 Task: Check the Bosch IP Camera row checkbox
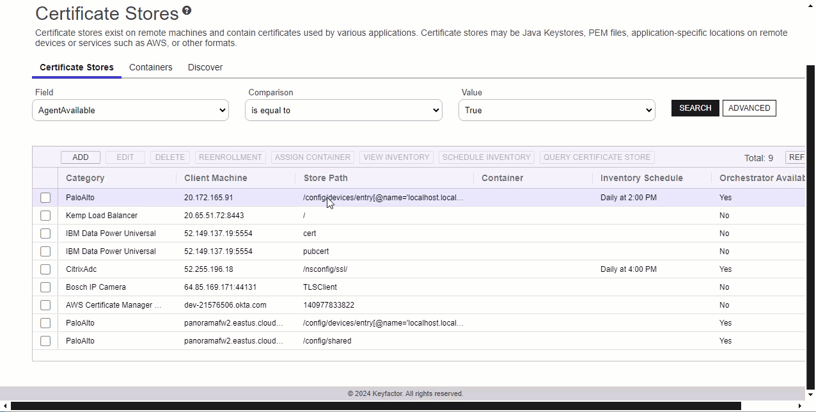pos(45,287)
